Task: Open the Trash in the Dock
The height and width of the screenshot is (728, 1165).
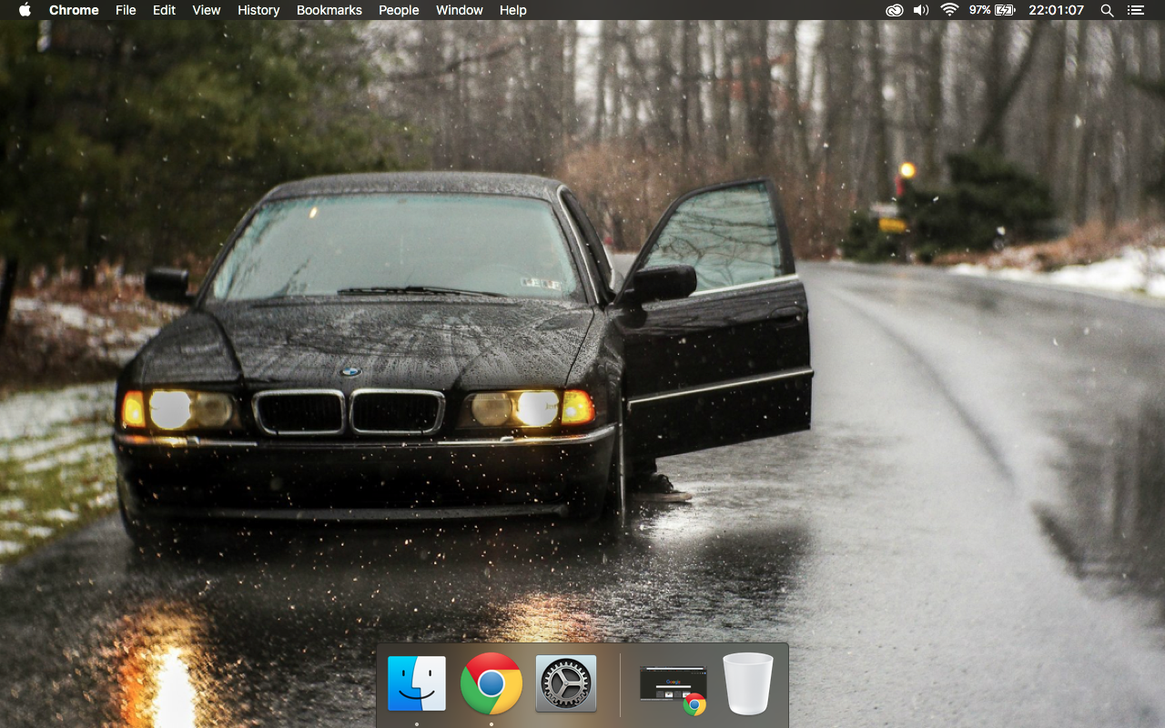Action: tap(748, 683)
